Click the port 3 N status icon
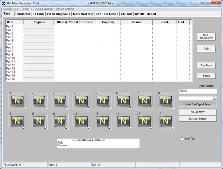Screen dimensions: 223x169 point(60,101)
